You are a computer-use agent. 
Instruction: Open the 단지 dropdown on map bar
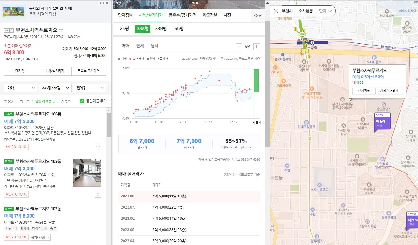[x=325, y=11]
